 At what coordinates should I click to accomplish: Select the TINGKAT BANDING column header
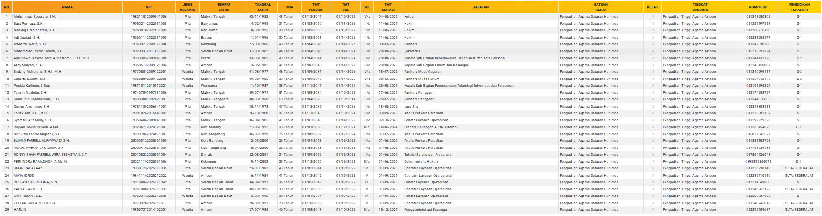coord(700,7)
